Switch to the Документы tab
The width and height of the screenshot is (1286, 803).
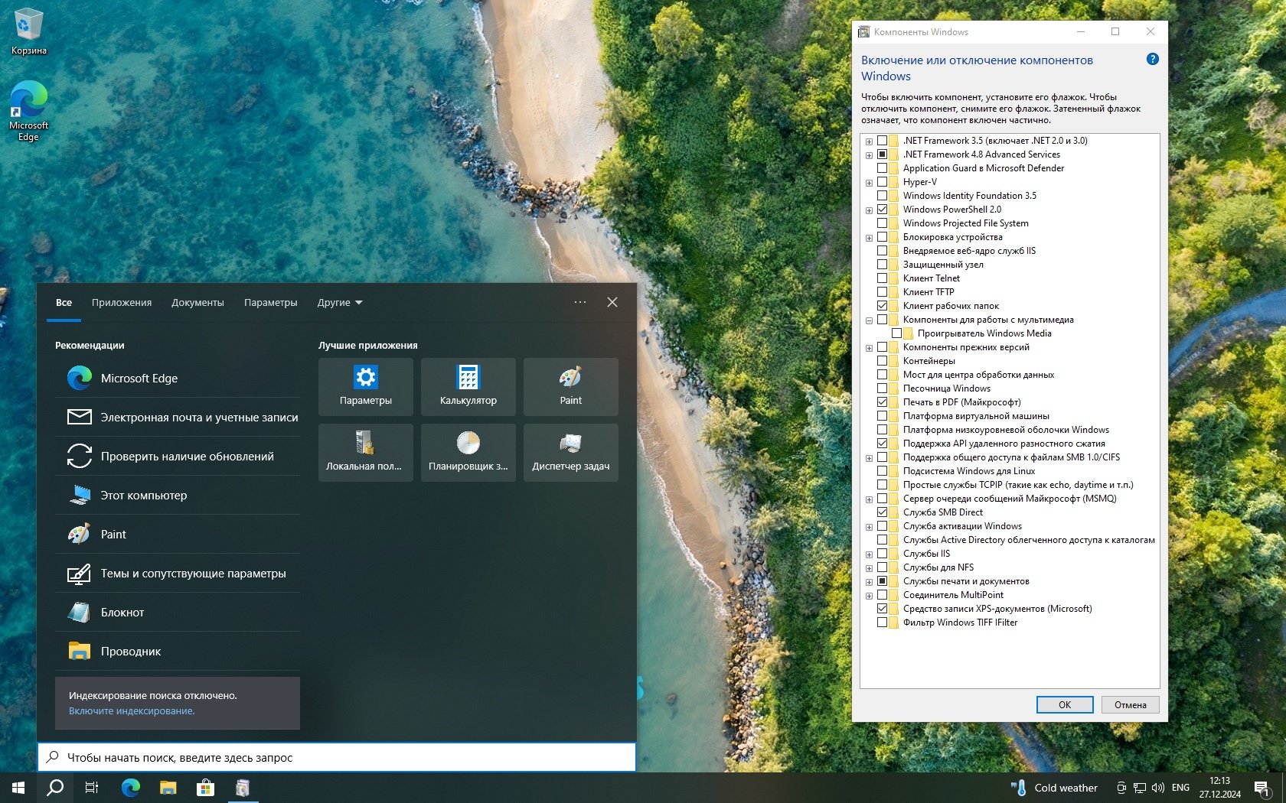point(197,303)
